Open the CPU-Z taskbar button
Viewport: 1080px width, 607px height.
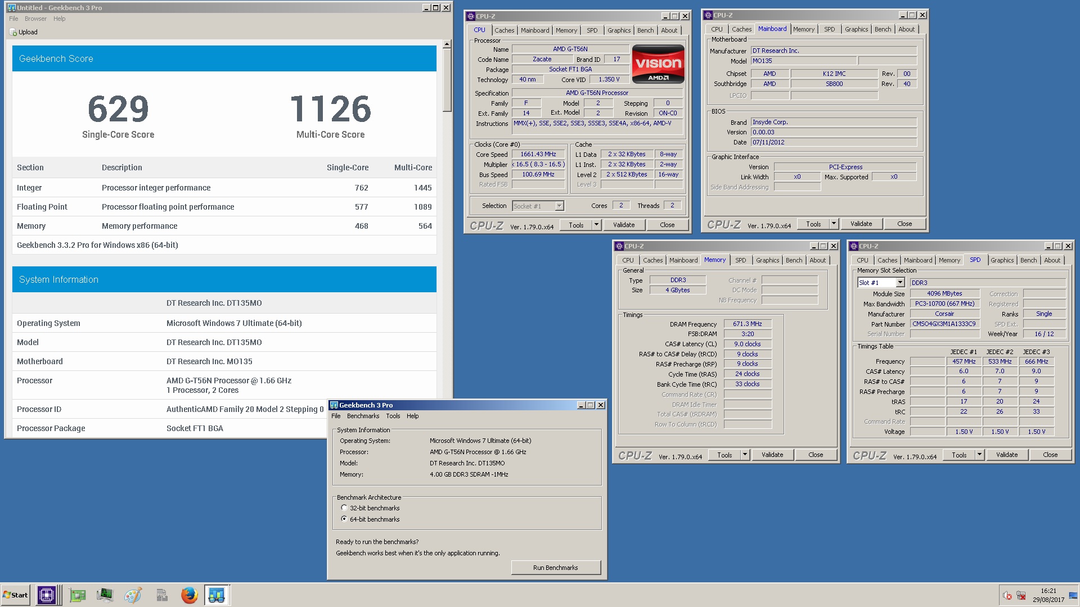(x=47, y=595)
